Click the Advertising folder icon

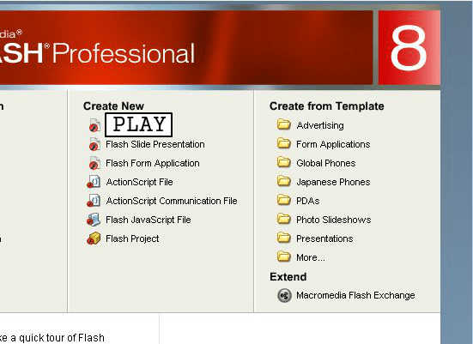284,124
